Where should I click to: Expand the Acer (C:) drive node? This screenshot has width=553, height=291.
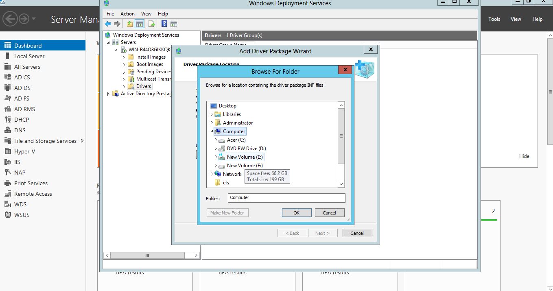216,140
